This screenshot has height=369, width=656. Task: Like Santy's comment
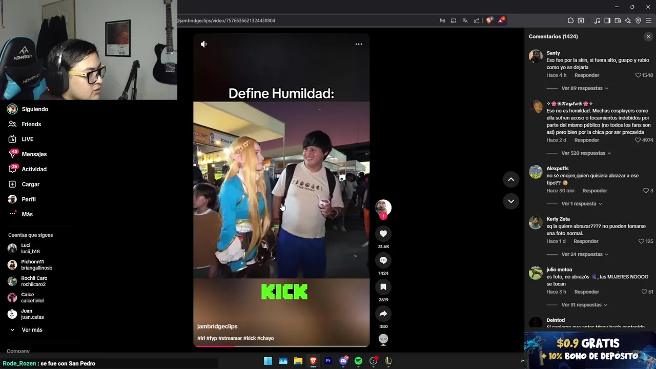638,75
